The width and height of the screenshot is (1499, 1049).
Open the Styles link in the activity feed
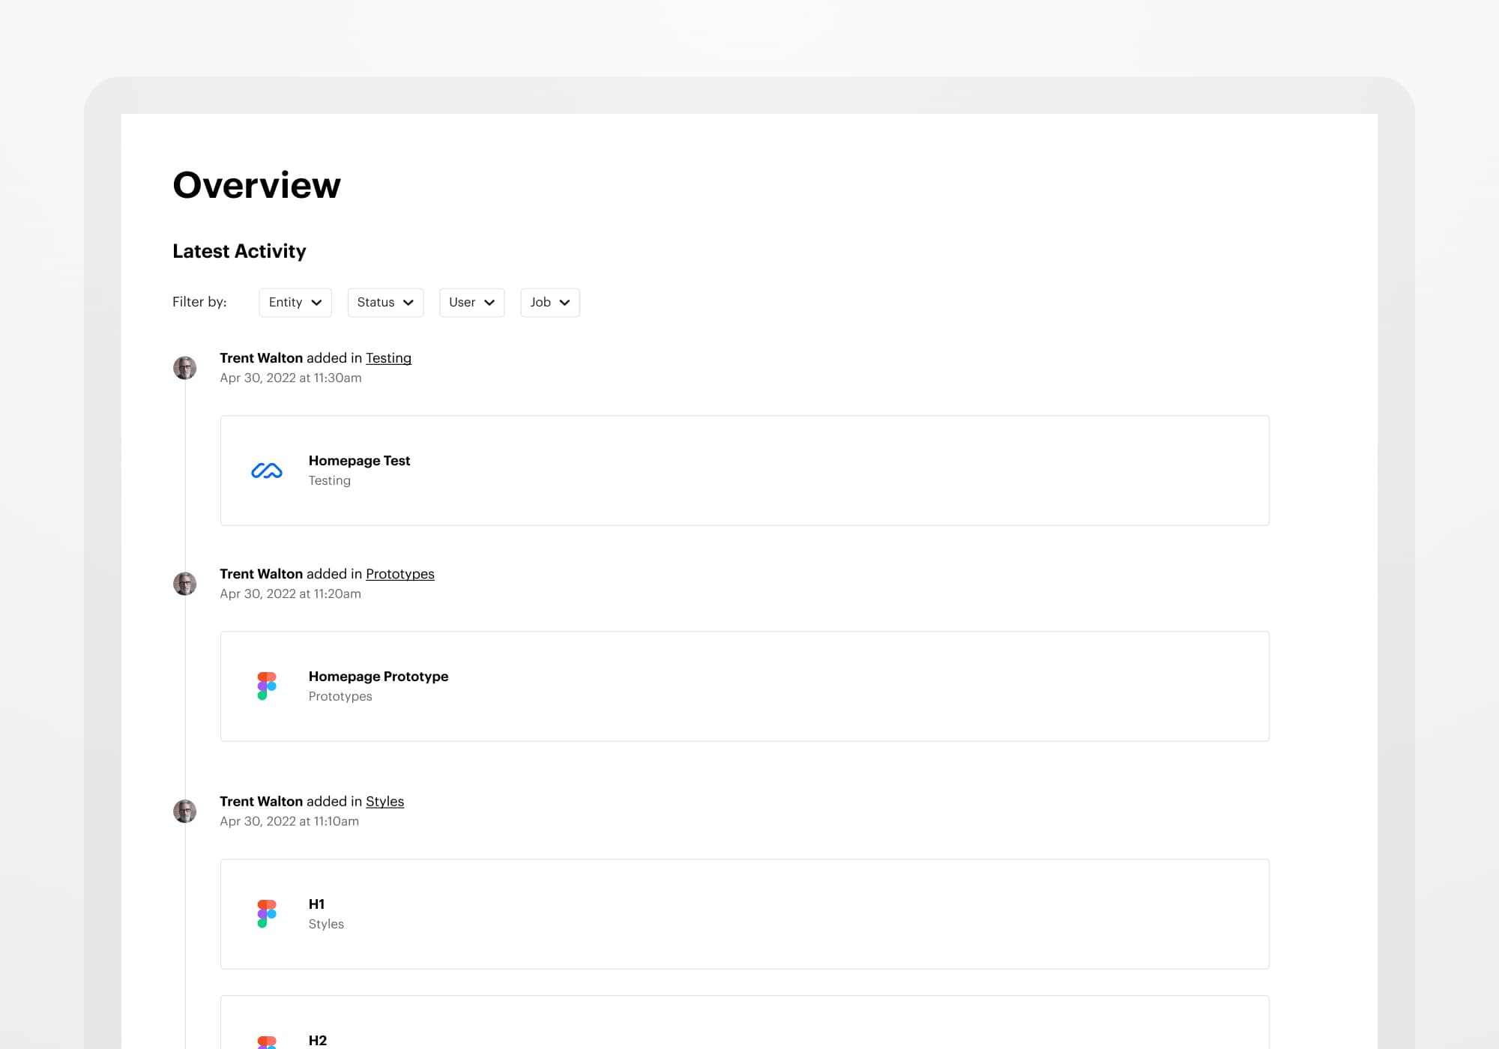(384, 802)
